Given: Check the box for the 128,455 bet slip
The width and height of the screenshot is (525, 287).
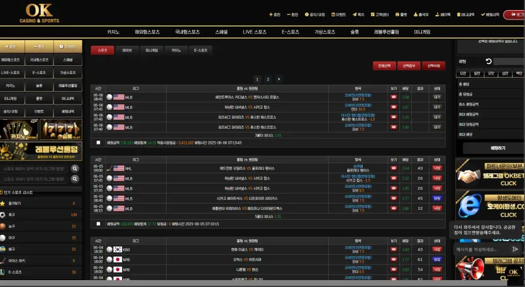Looking at the screenshot, I should [99, 224].
